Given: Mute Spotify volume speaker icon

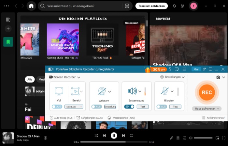Looking at the screenshot, I should pyautogui.click(x=191, y=138).
